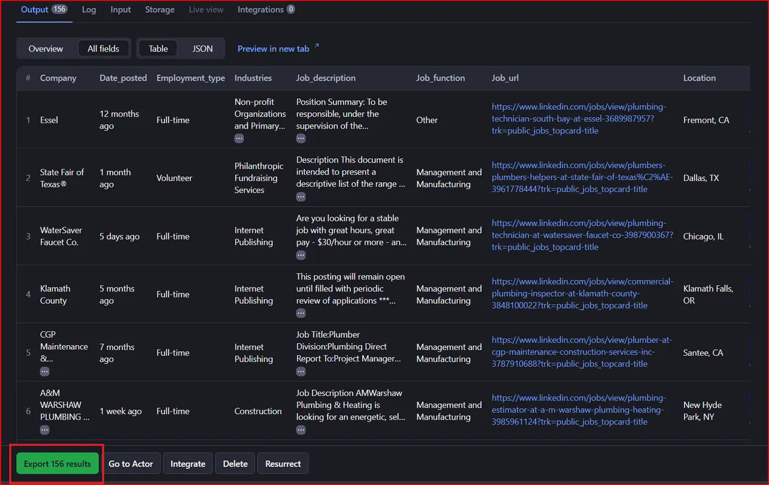The width and height of the screenshot is (769, 485).
Task: Select the 'Klamath County' company cell
Action: [x=55, y=294]
